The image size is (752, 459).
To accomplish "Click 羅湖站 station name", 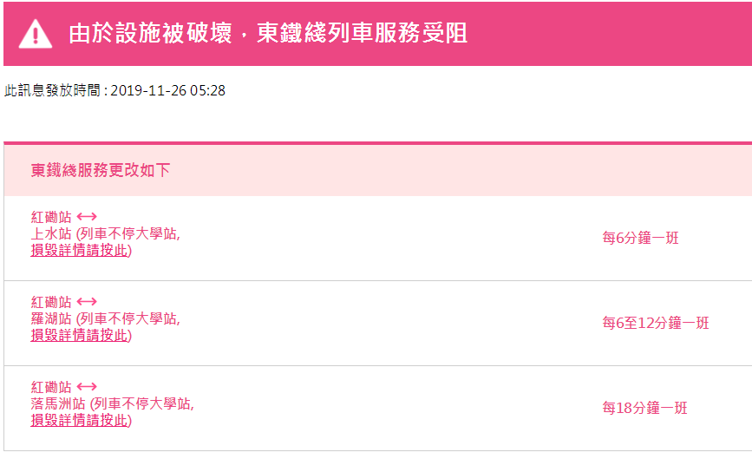I will (x=51, y=319).
